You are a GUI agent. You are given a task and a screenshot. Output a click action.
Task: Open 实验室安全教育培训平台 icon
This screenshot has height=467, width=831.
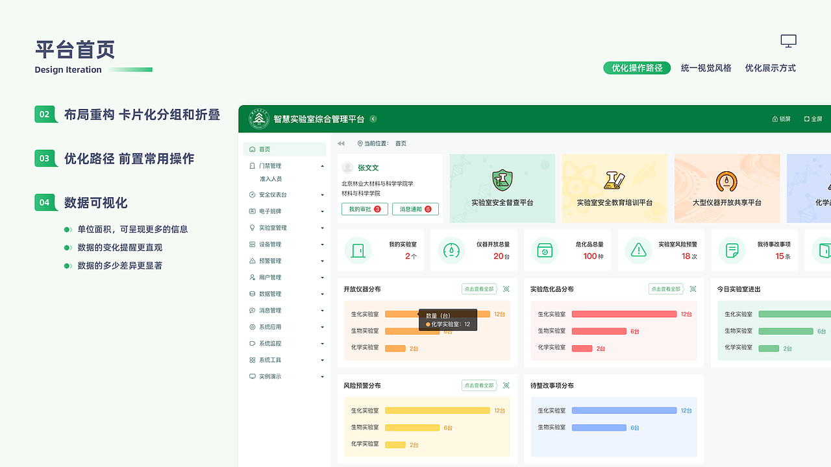(614, 180)
